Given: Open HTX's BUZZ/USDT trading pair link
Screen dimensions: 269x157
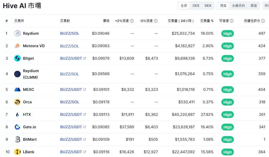Looking at the screenshot, I should click(x=71, y=114).
